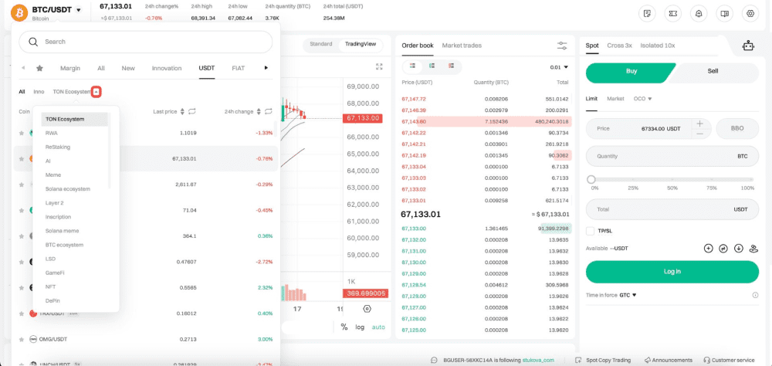Open the trading bot robot icon
Viewport: 772px width, 366px height.
pyautogui.click(x=747, y=46)
